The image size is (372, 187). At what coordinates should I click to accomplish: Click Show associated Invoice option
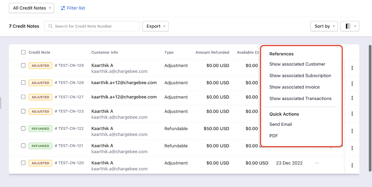(x=294, y=87)
